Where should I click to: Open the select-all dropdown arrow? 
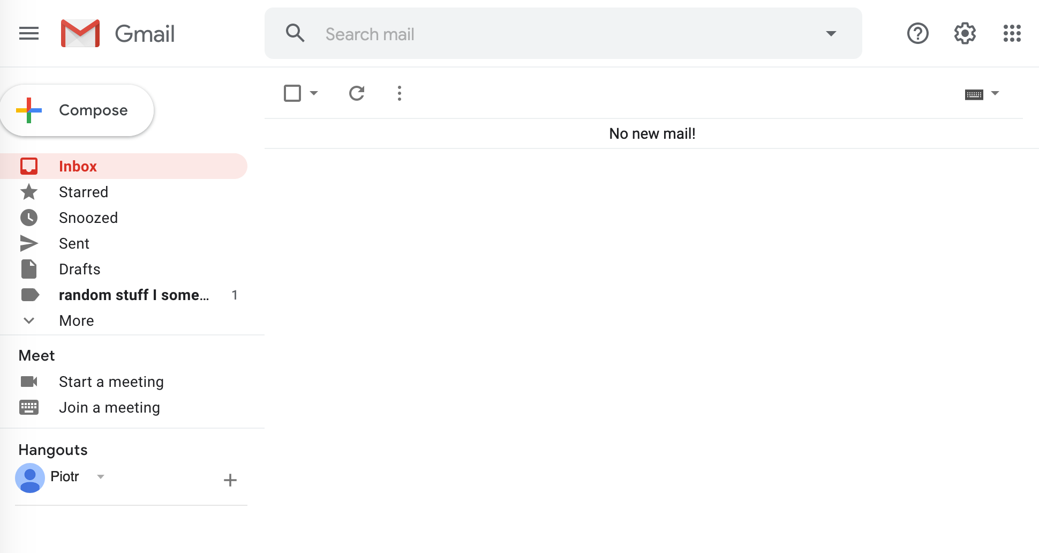pos(314,93)
